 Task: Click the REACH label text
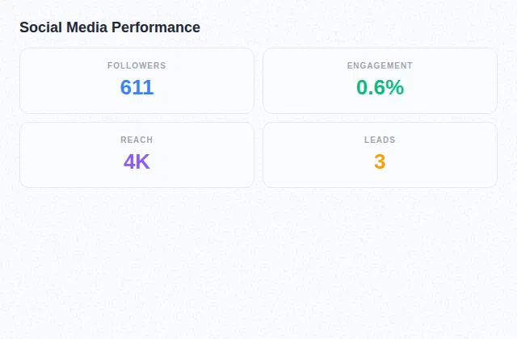(x=137, y=140)
